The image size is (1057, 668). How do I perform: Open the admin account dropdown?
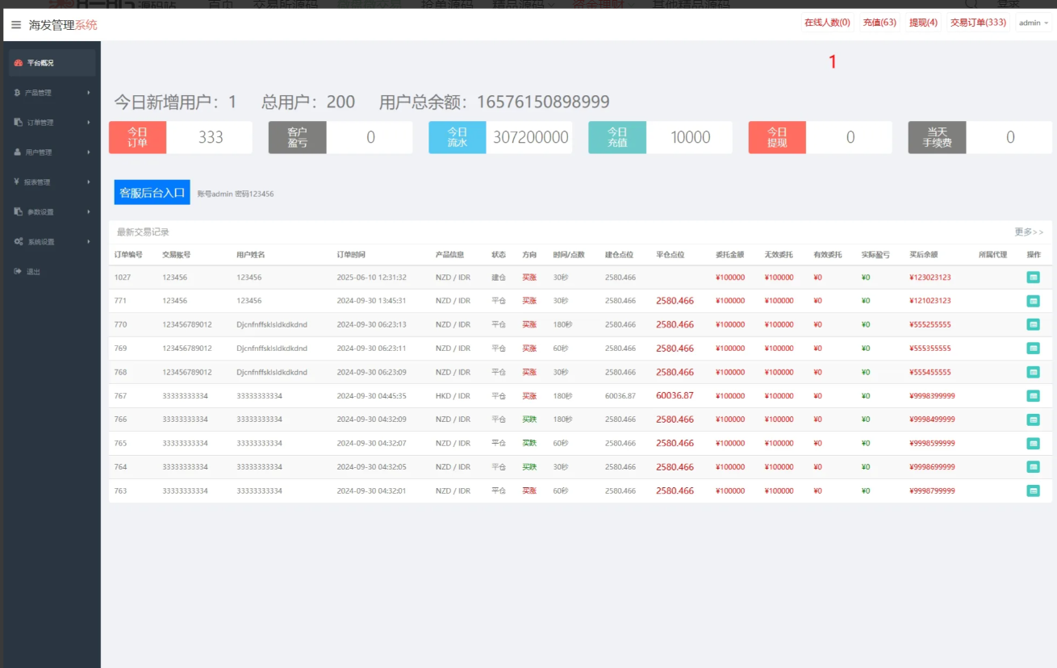point(1034,23)
